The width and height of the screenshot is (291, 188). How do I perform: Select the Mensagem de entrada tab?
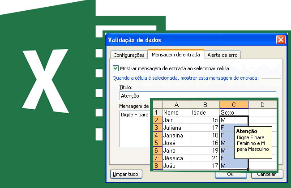176,55
